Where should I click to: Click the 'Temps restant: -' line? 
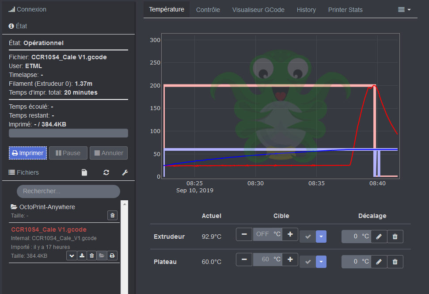[x=31, y=115]
